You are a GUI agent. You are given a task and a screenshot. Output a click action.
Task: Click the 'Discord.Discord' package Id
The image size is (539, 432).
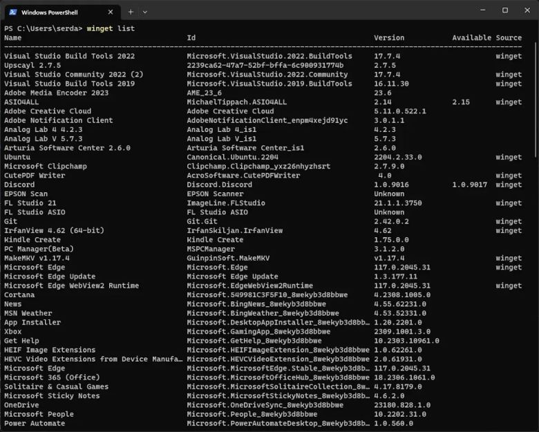pos(219,185)
